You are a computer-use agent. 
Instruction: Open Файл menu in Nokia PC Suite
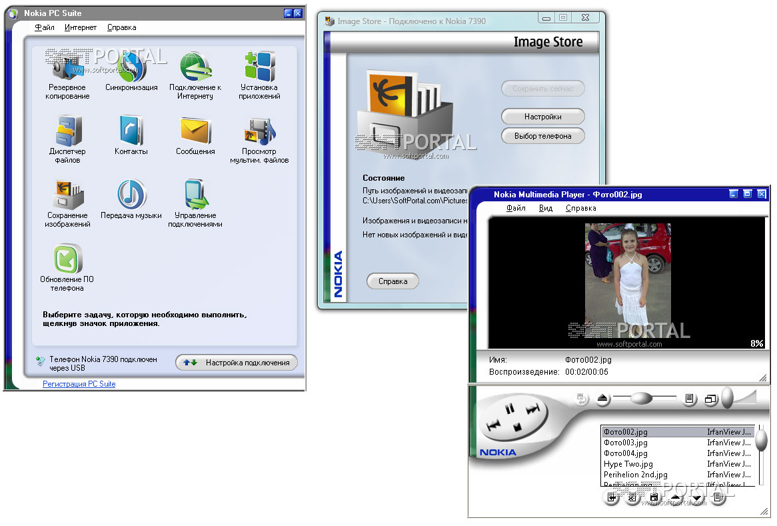45,27
